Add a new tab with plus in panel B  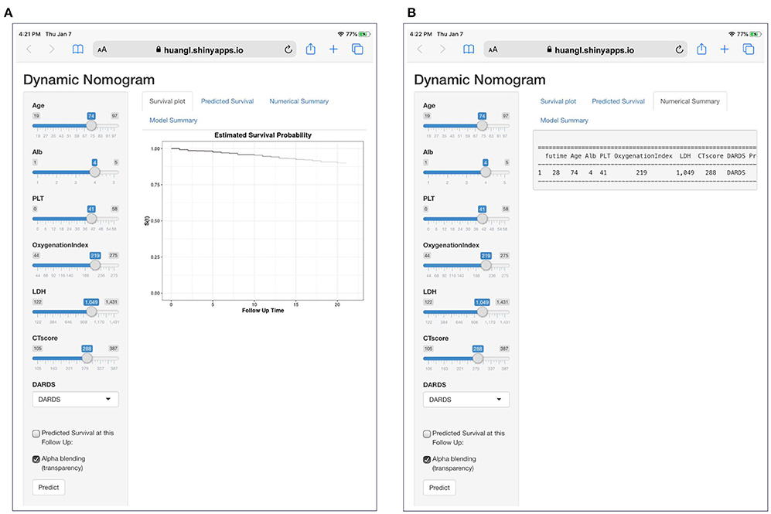point(725,49)
